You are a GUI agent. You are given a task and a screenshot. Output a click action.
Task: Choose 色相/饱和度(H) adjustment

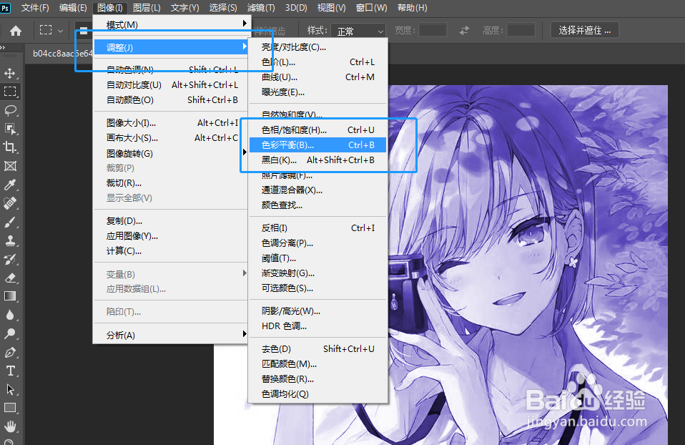tap(317, 129)
